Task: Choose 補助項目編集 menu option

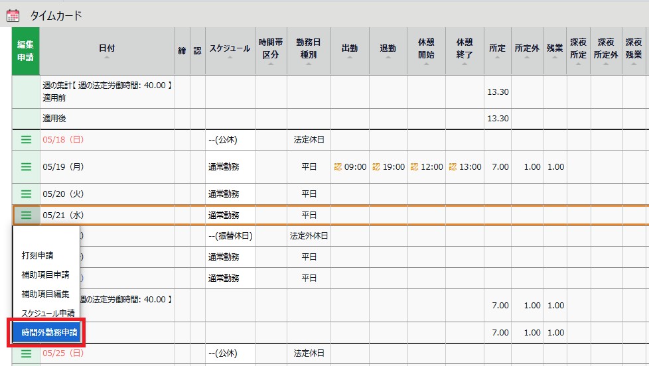Action: click(x=45, y=294)
